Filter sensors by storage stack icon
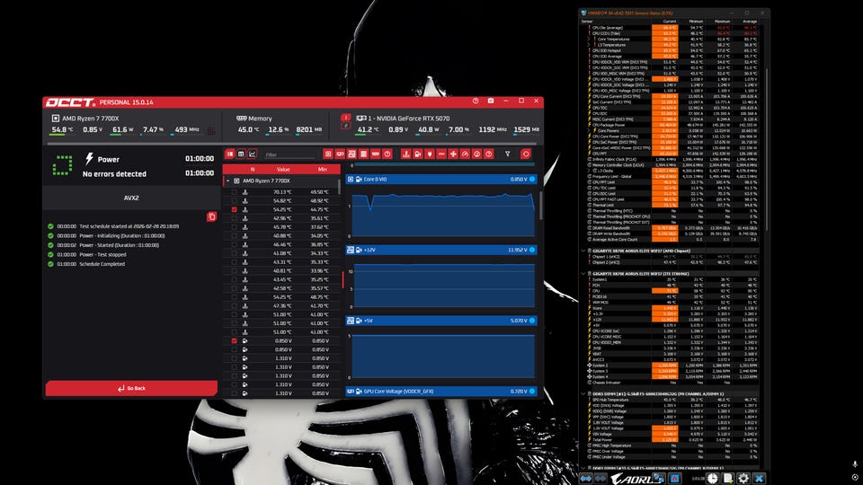The height and width of the screenshot is (485, 863). coord(363,154)
